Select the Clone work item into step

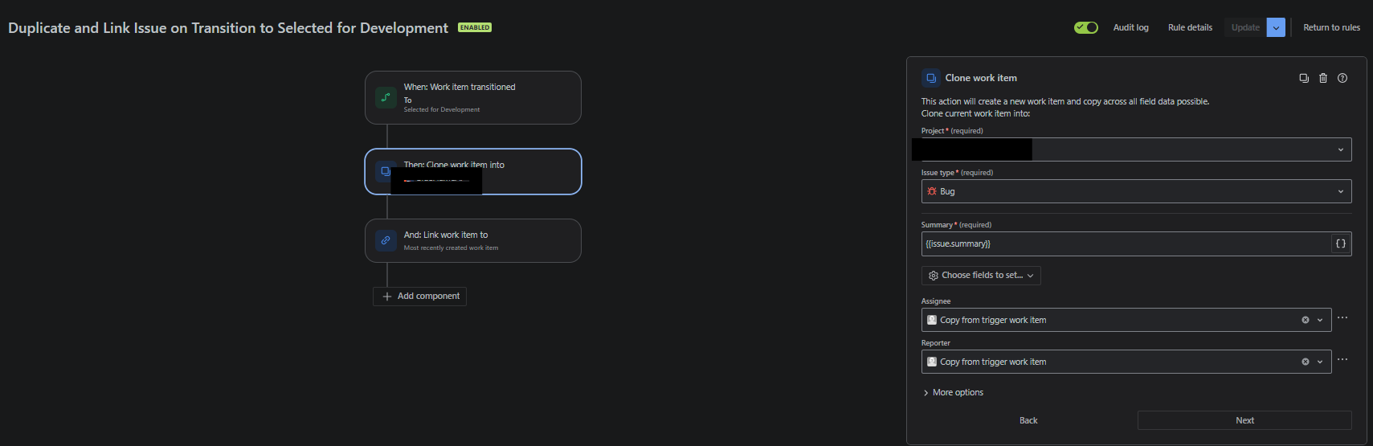[473, 171]
